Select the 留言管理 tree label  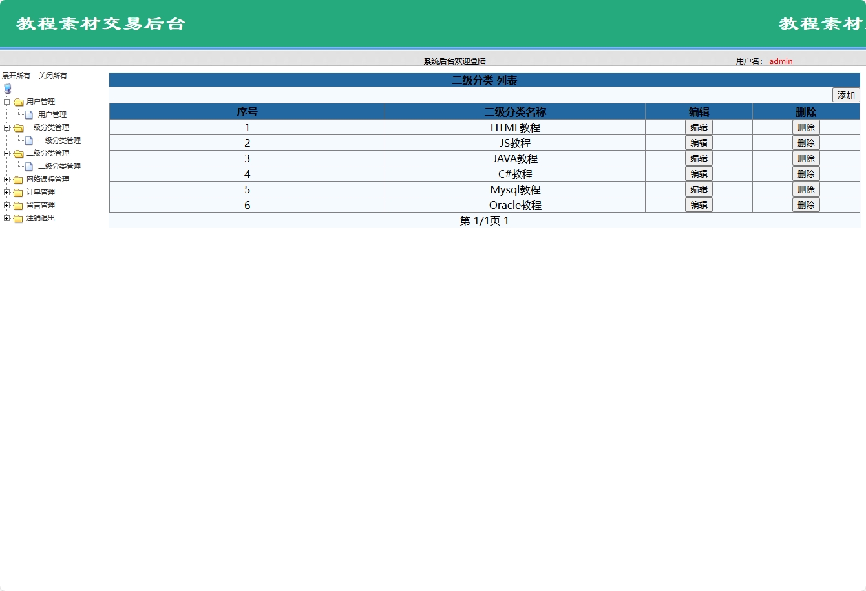41,205
